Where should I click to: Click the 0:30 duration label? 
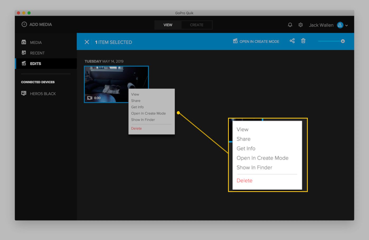coord(97,98)
